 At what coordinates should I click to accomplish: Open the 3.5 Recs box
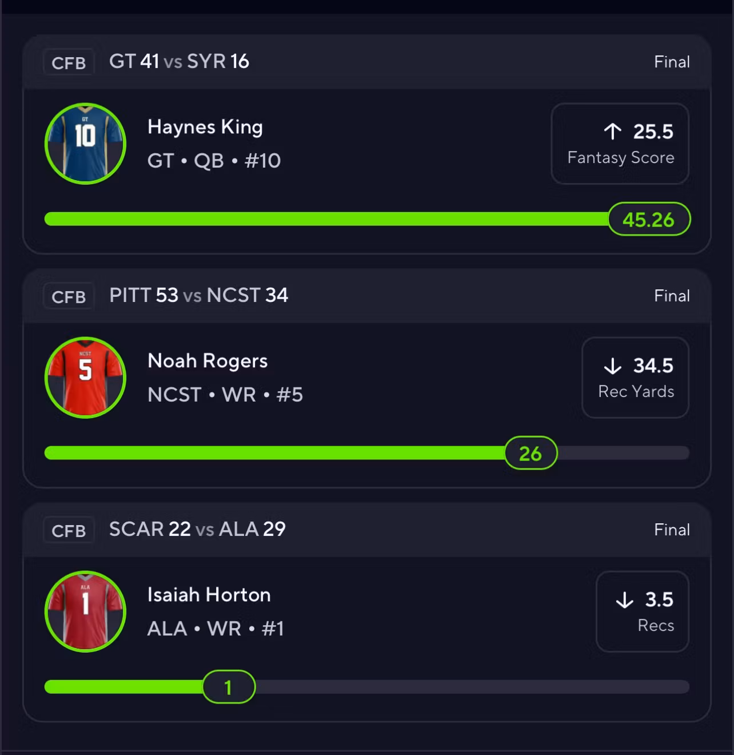(643, 611)
